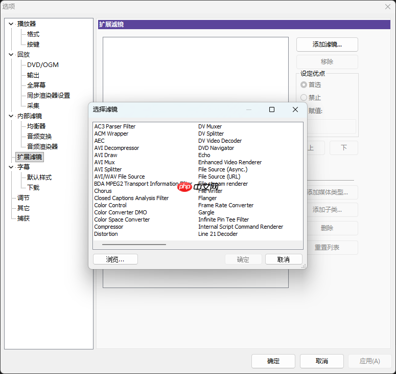Collapse the 回放 tree node

pyautogui.click(x=11, y=54)
